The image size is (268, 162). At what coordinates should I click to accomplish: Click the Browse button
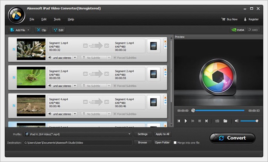pos(143,142)
